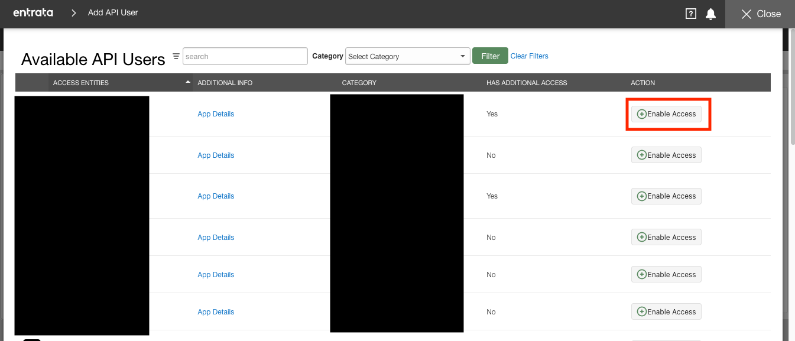795x341 pixels.
Task: Click the Additional Info column header
Action: pyautogui.click(x=225, y=83)
